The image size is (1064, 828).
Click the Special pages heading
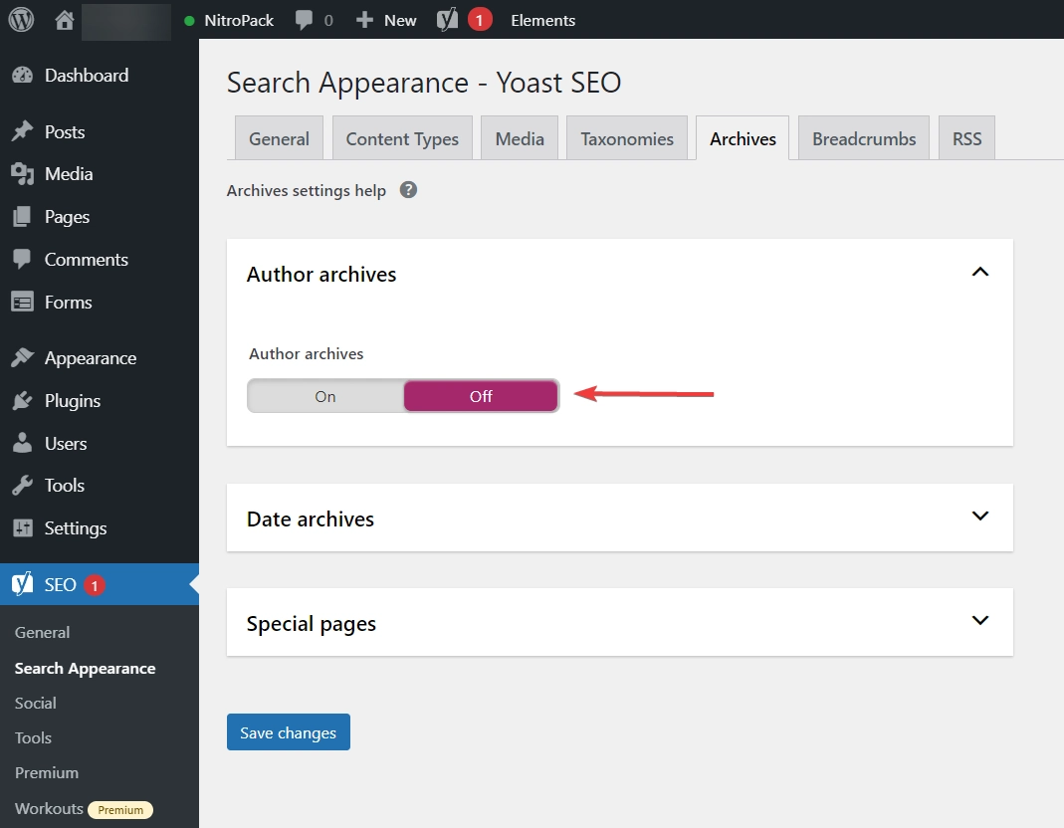coord(311,624)
